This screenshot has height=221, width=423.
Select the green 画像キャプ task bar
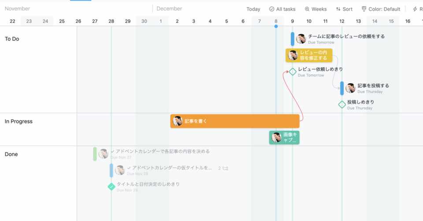pos(284,138)
